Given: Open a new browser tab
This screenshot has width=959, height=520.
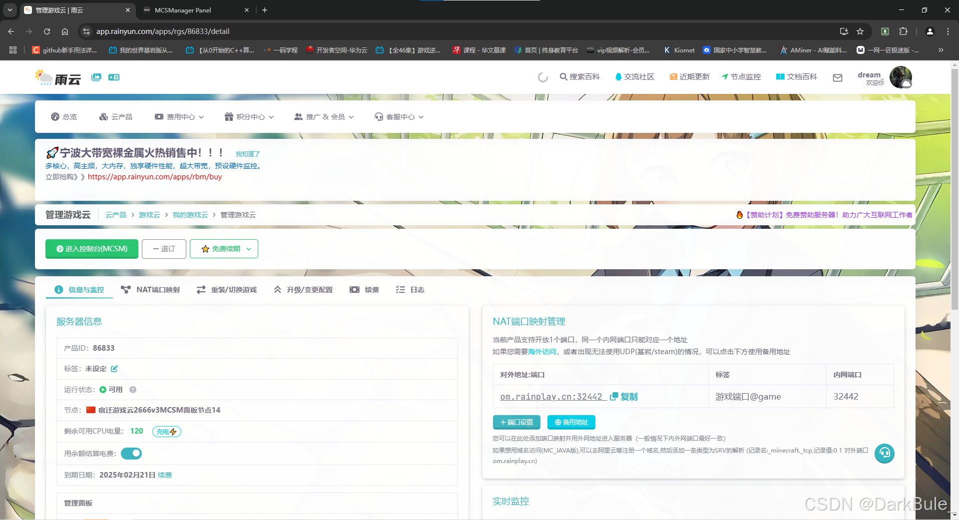Looking at the screenshot, I should [x=265, y=10].
